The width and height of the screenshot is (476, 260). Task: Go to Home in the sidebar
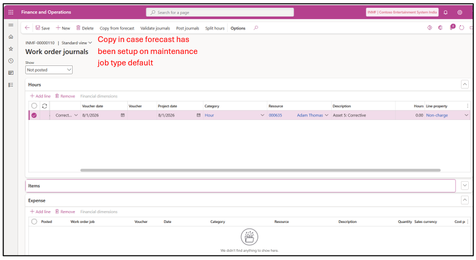[x=11, y=37]
